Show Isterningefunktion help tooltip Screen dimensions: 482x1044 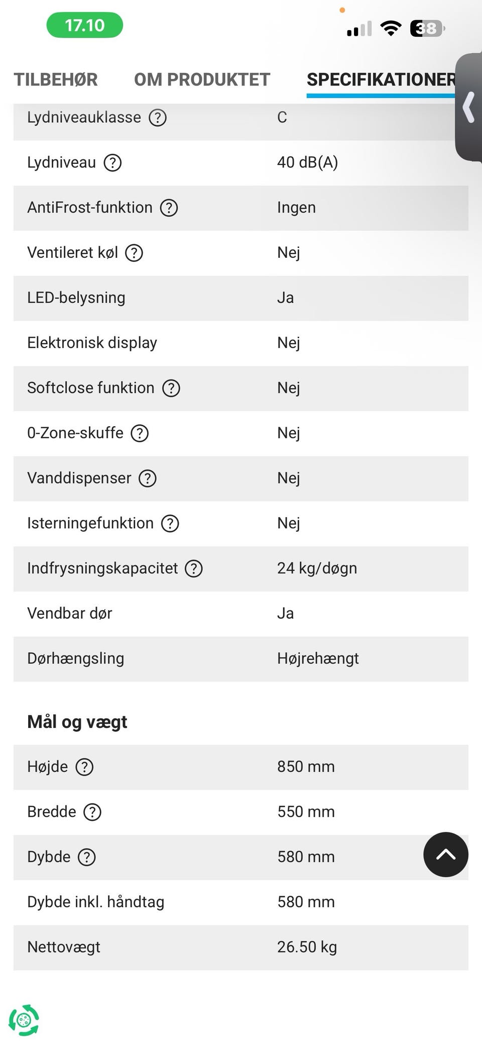pyautogui.click(x=170, y=524)
